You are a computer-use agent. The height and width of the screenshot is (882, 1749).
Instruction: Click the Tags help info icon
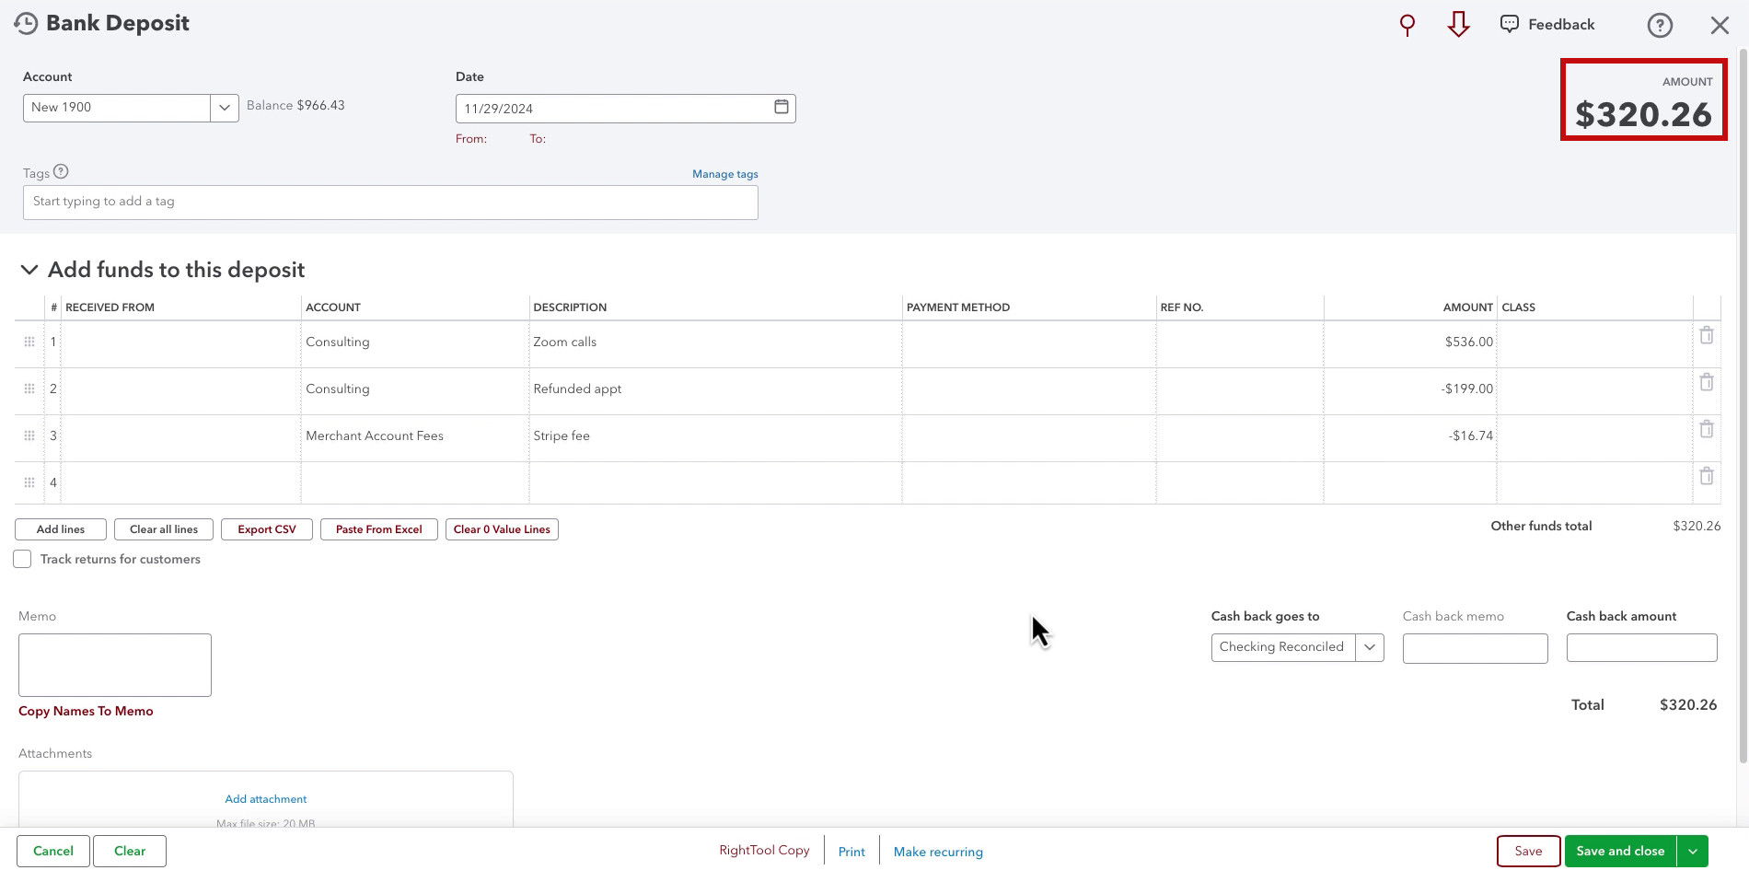pyautogui.click(x=61, y=171)
